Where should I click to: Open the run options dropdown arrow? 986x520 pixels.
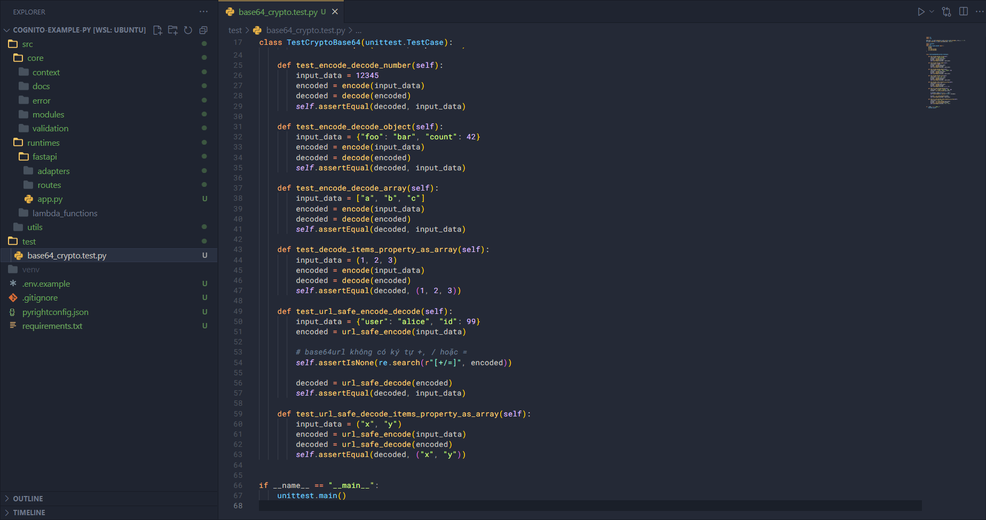[x=932, y=12]
